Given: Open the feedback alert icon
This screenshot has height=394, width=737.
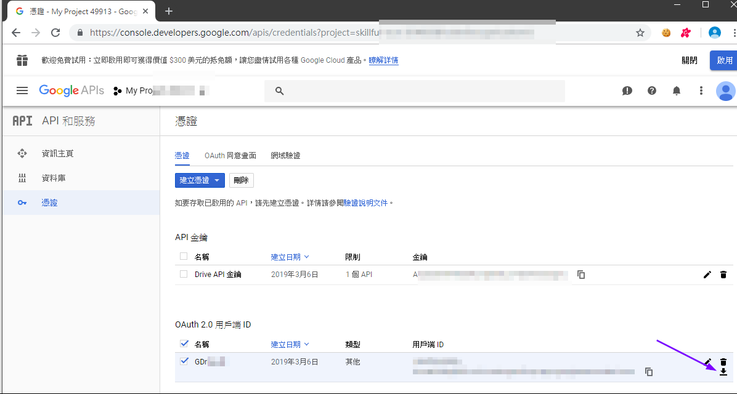Looking at the screenshot, I should [x=627, y=90].
